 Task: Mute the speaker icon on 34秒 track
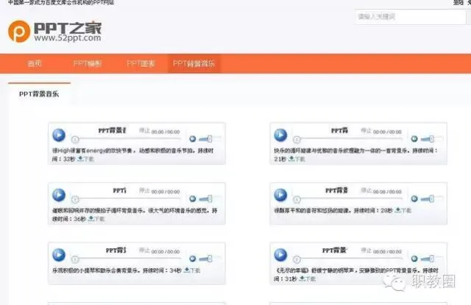click(193, 259)
